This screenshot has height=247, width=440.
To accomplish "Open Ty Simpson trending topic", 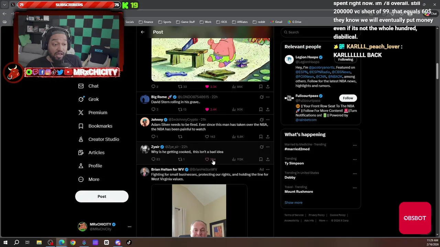I will pyautogui.click(x=294, y=163).
